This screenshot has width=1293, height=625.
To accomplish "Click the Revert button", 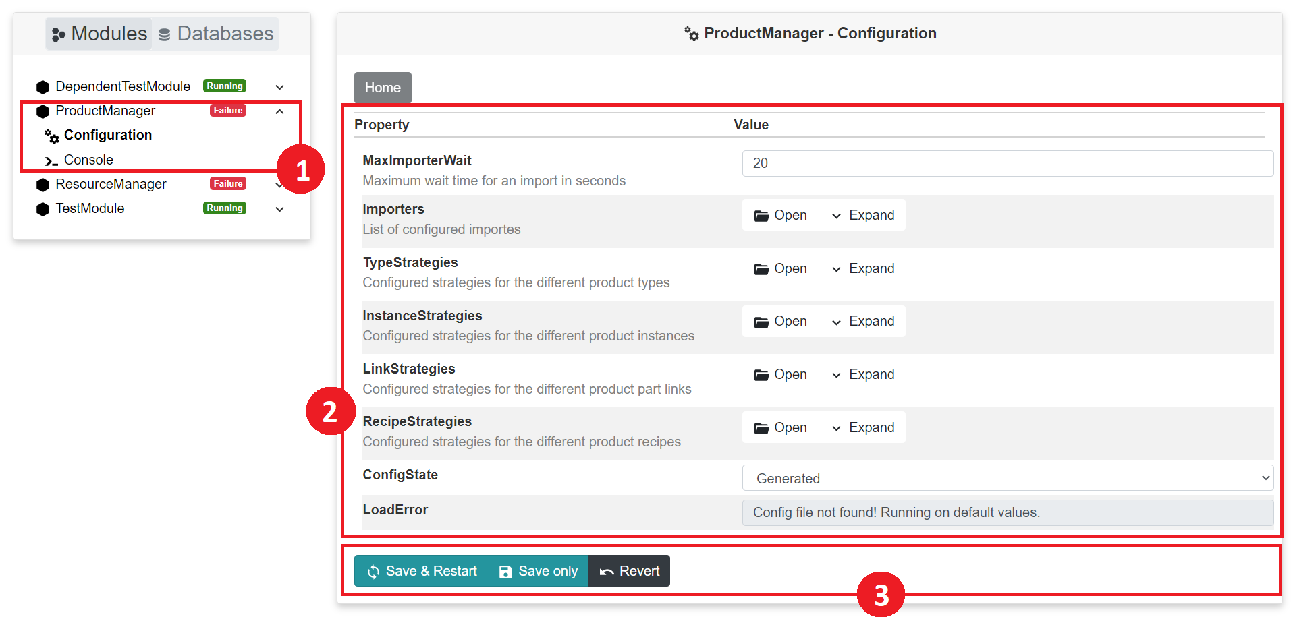I will 629,571.
